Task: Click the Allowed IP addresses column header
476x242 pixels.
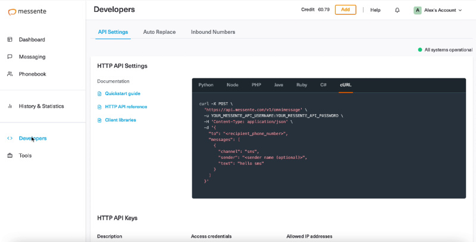Action: pyautogui.click(x=309, y=236)
